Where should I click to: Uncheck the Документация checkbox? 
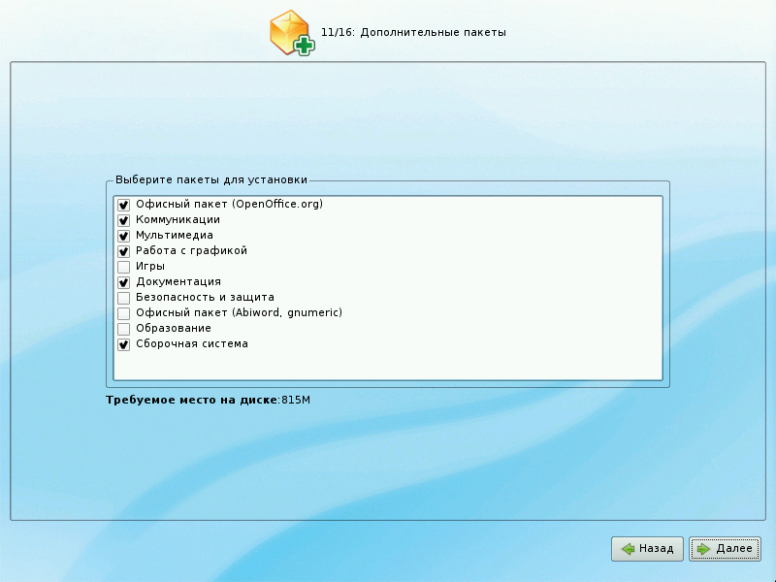[123, 282]
